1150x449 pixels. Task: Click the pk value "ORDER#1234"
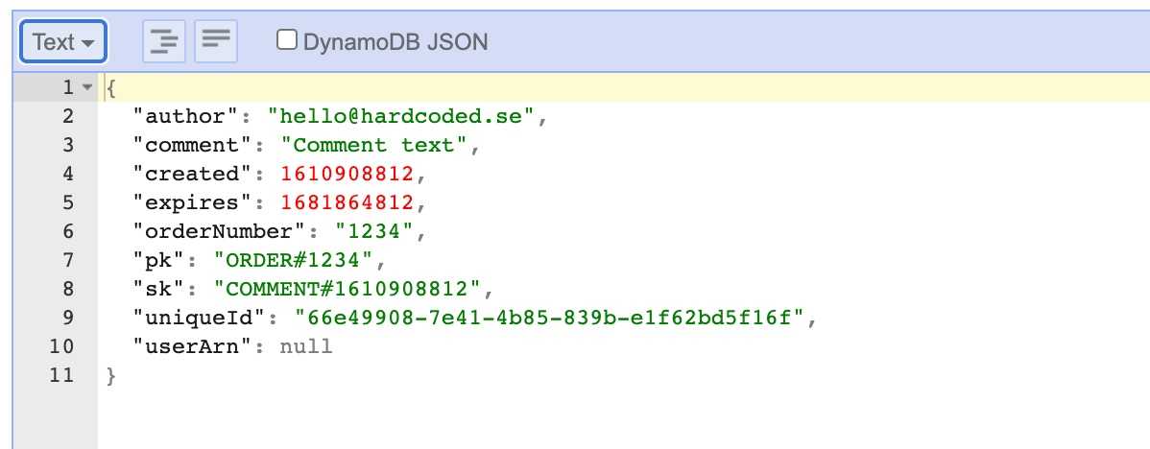294,260
